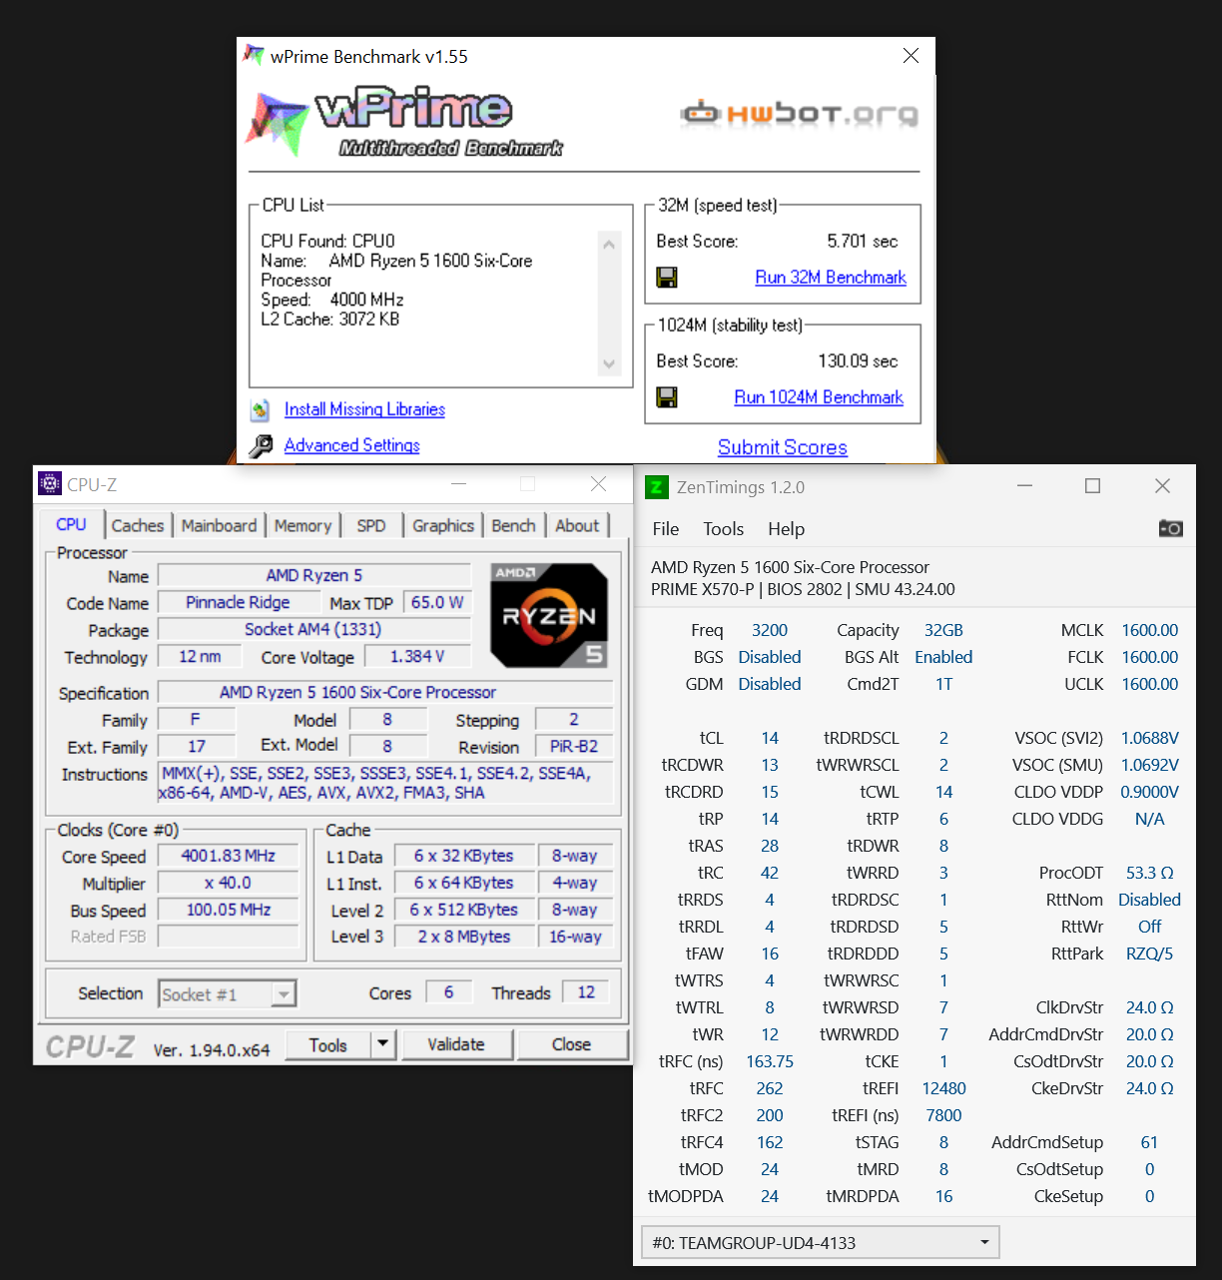Screen dimensions: 1222x1280
Task: Maximize the ZenTimings window
Action: click(1093, 486)
